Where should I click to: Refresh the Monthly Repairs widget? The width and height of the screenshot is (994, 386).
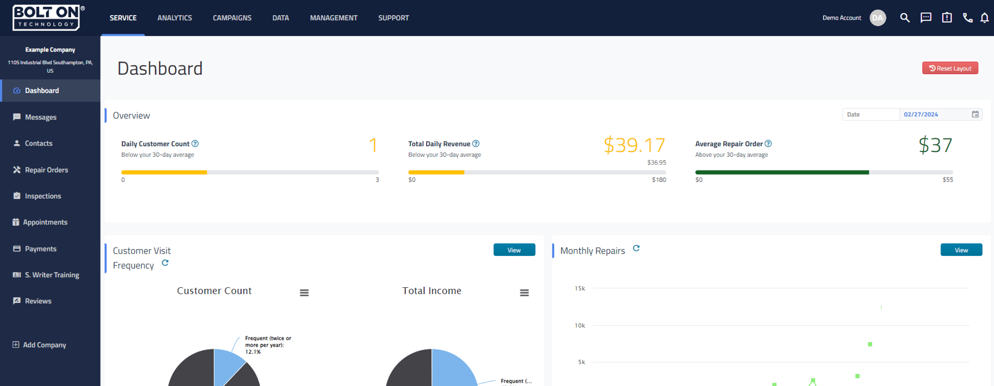point(636,248)
